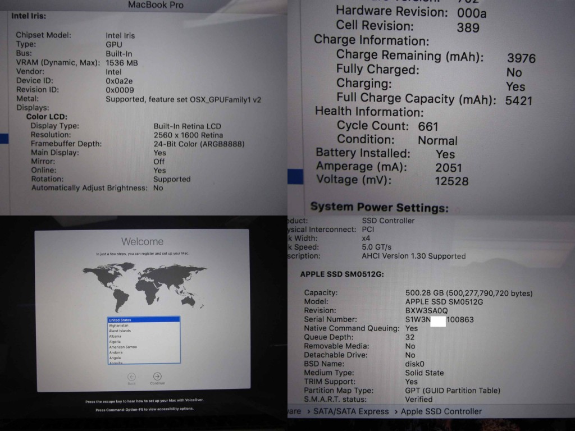Click the Continue arrow on the Welcome screen

157,377
